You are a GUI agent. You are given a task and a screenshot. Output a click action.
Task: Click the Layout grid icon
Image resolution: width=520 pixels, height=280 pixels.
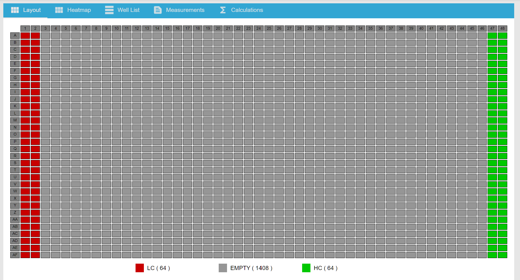[x=15, y=10]
